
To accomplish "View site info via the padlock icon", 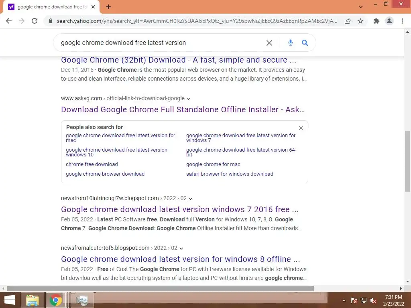I will tap(51, 21).
